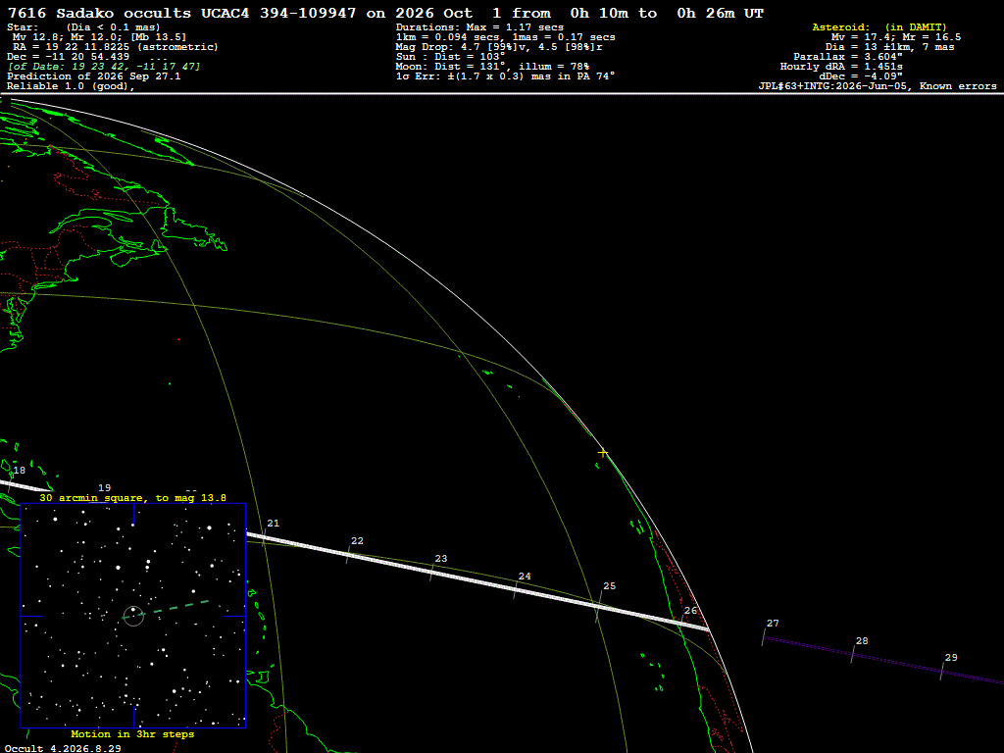Click the green 'of Date' coordinates line
1004x753 pixels.
pyautogui.click(x=104, y=67)
